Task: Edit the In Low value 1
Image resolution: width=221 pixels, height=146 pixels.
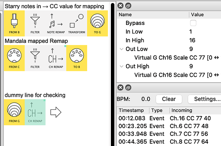Action: click(x=191, y=32)
